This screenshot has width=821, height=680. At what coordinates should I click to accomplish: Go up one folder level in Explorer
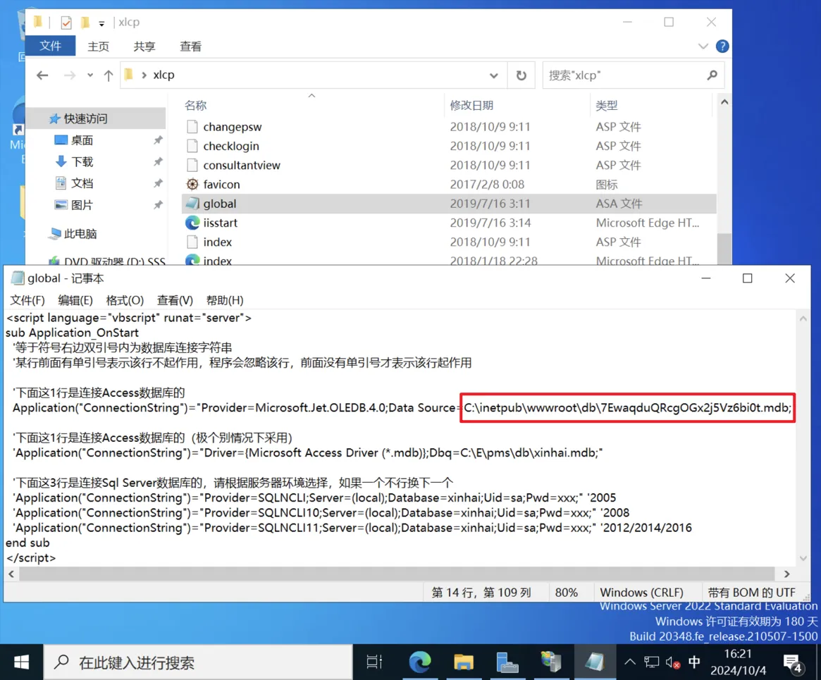tap(109, 75)
